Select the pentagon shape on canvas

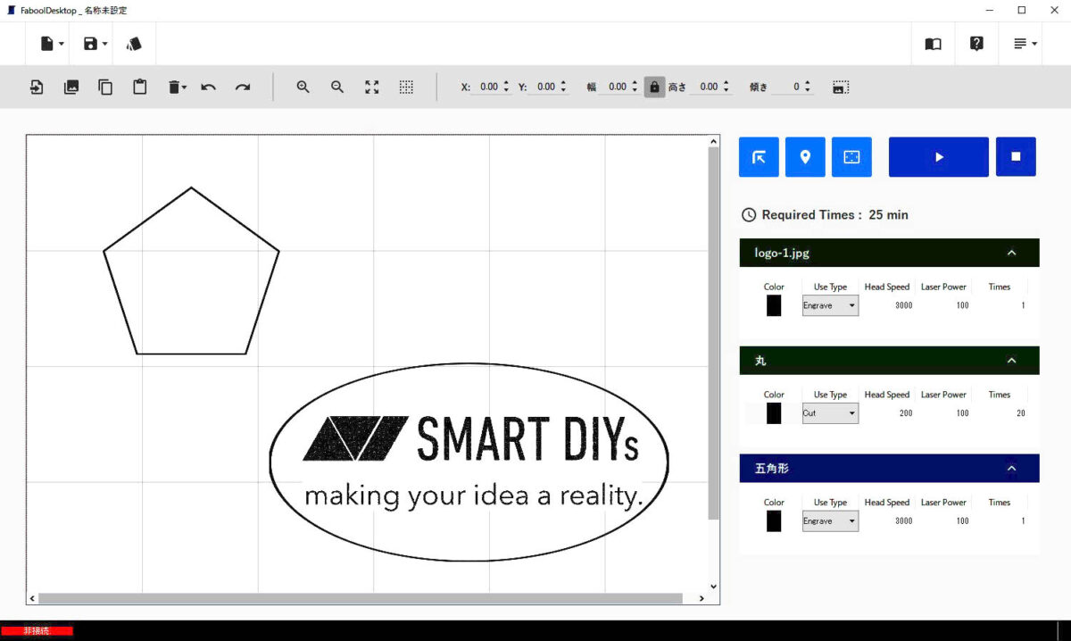[x=191, y=271]
